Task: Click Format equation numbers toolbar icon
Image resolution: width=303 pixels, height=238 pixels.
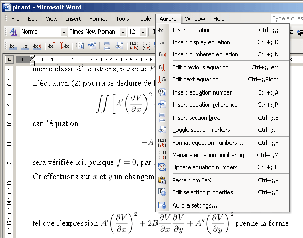Action: click(x=134, y=46)
